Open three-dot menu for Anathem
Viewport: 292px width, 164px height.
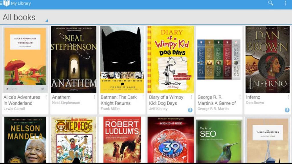tap(94, 97)
